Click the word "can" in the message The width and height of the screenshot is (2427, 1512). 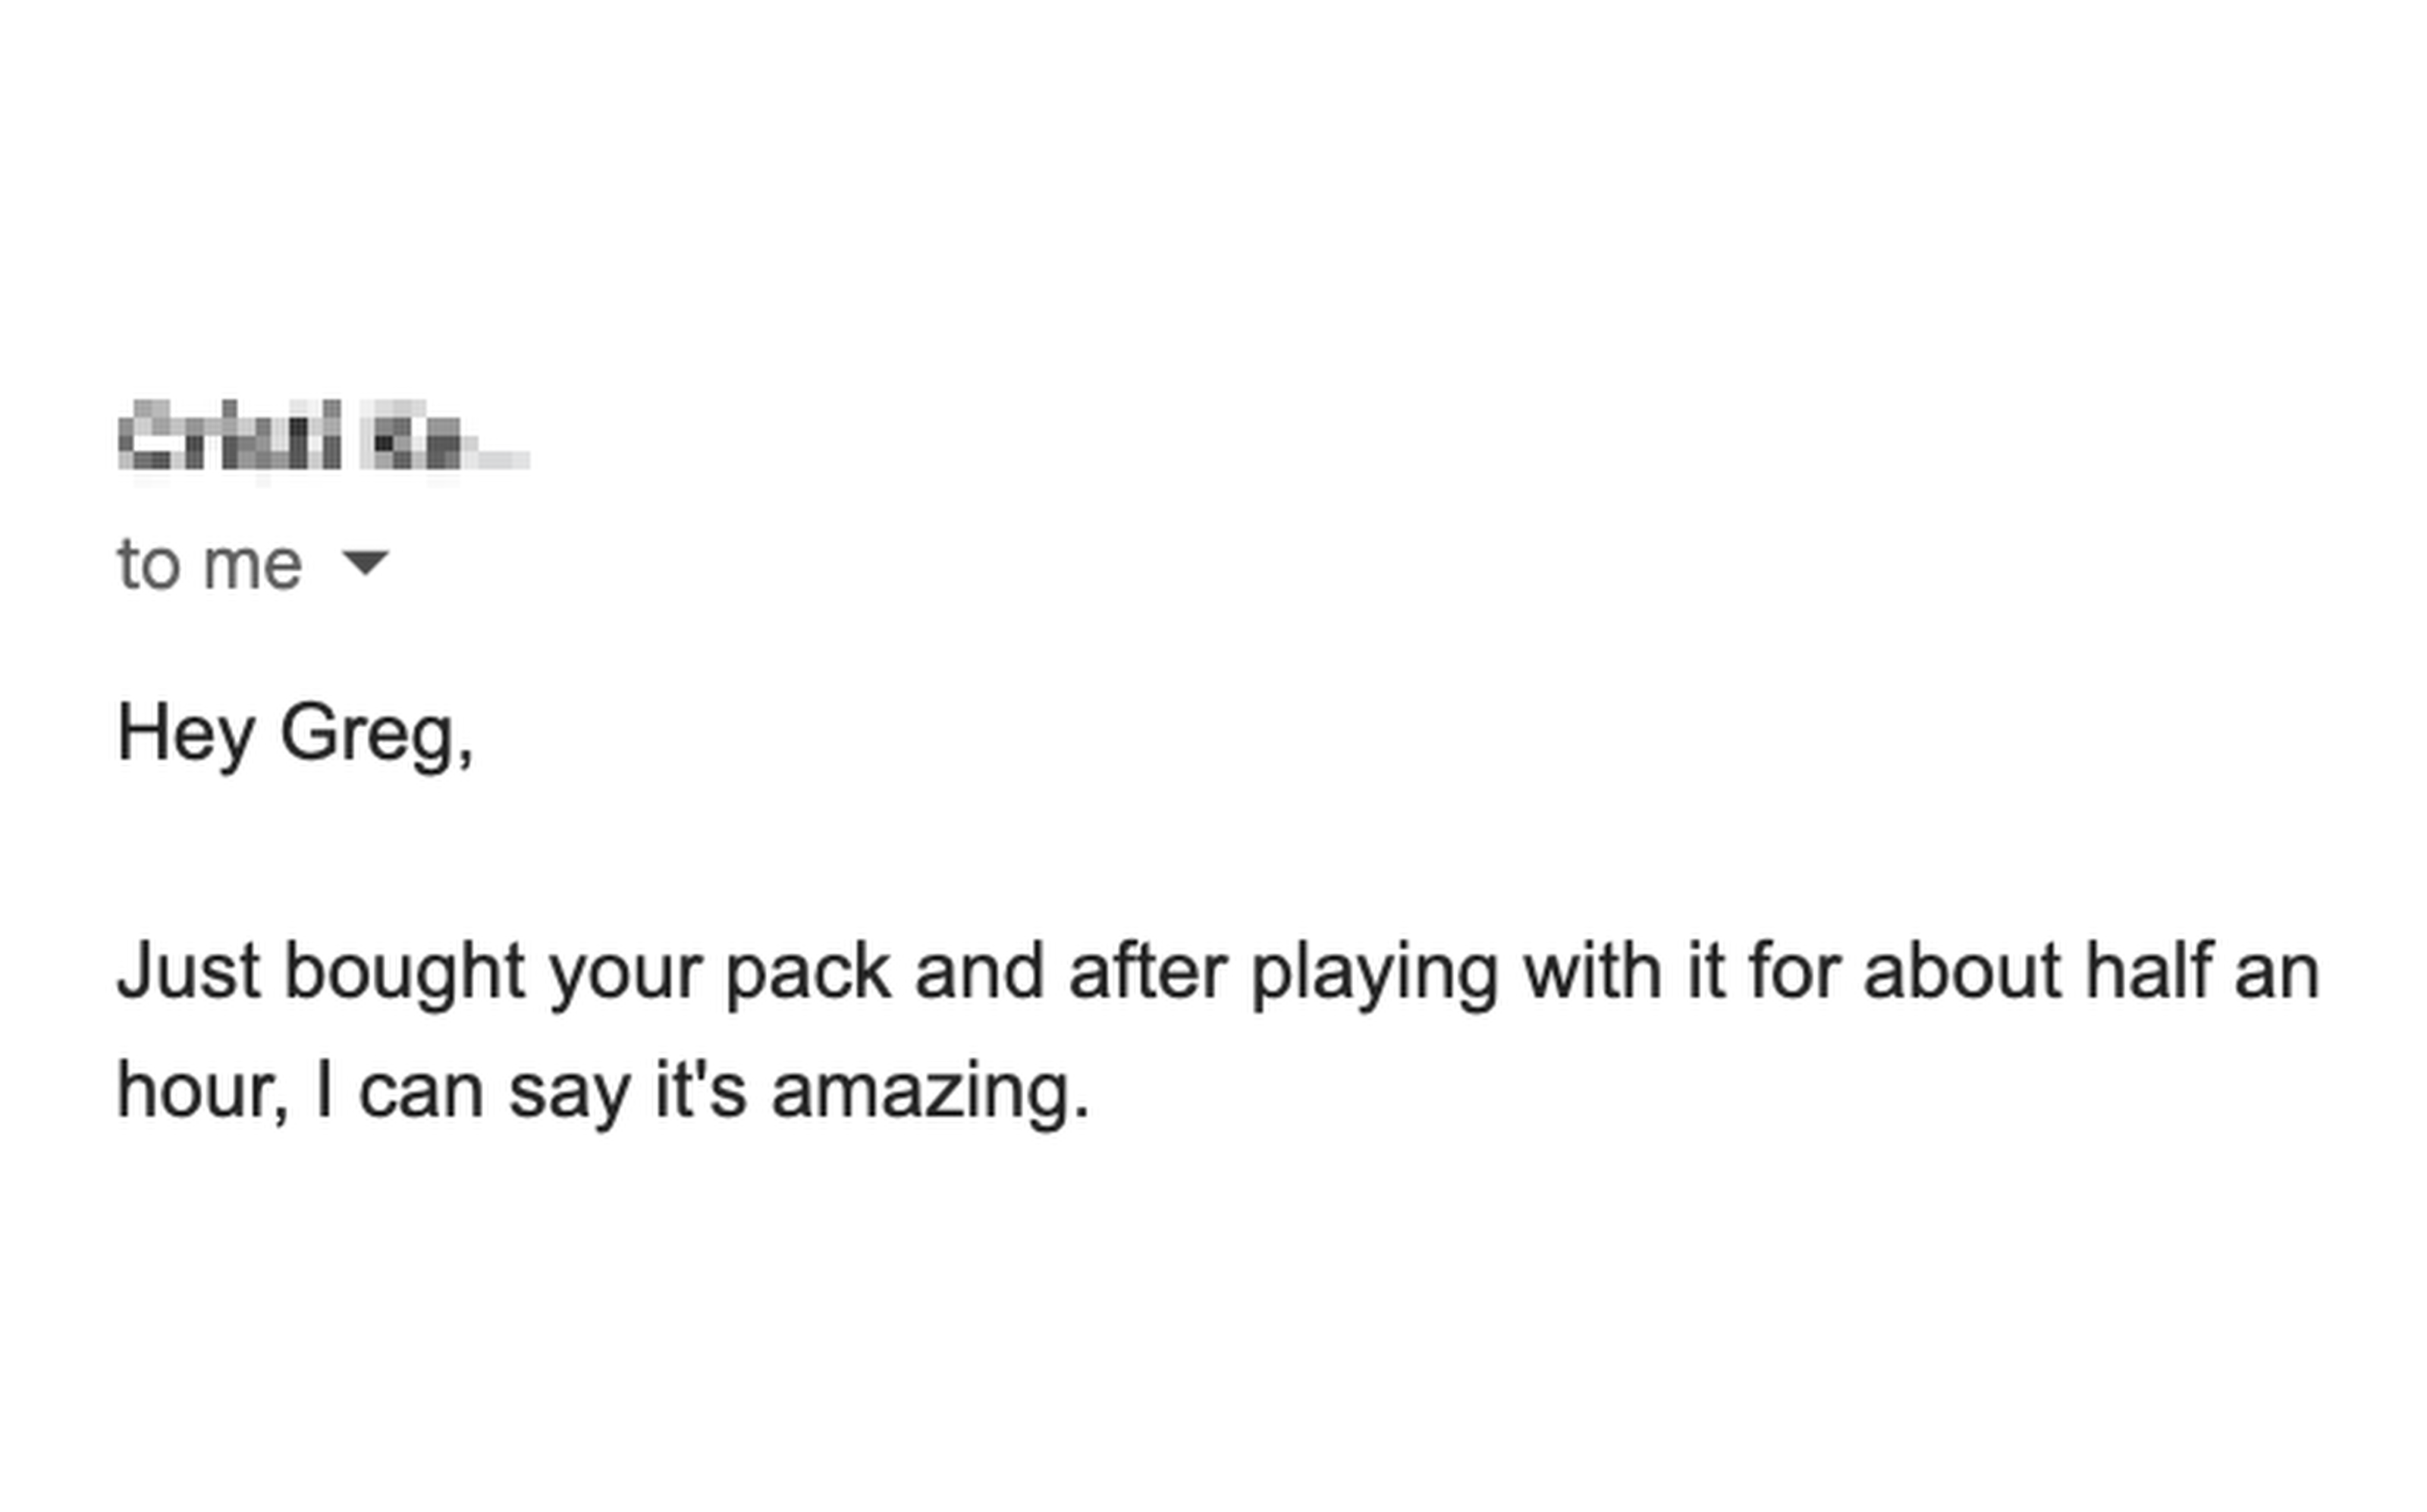click(421, 1092)
